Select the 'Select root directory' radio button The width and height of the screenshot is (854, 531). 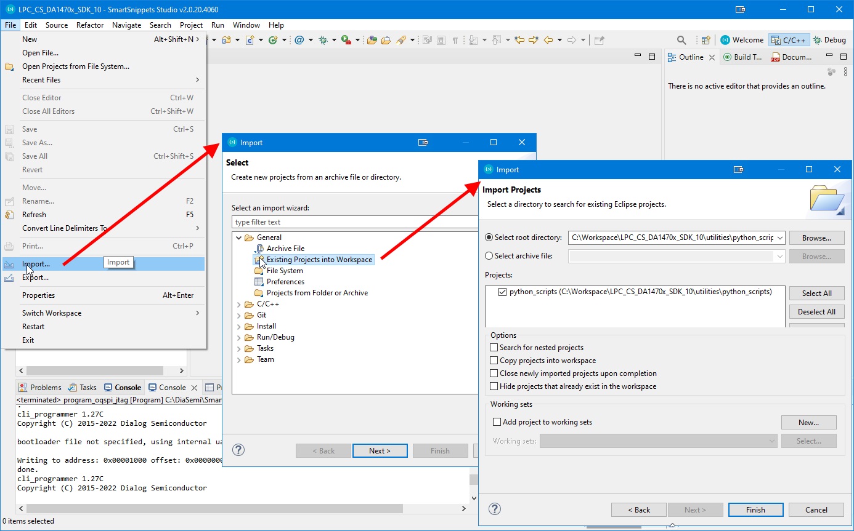(x=489, y=238)
